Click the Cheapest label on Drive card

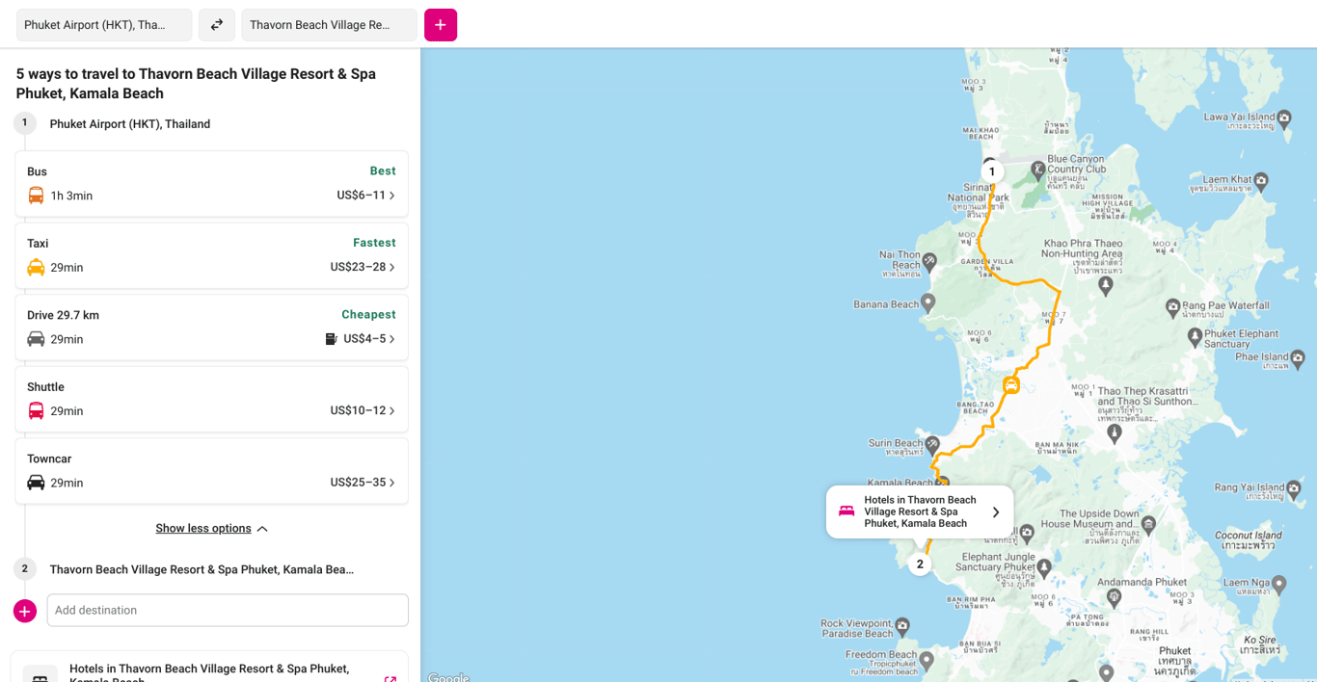click(x=368, y=315)
